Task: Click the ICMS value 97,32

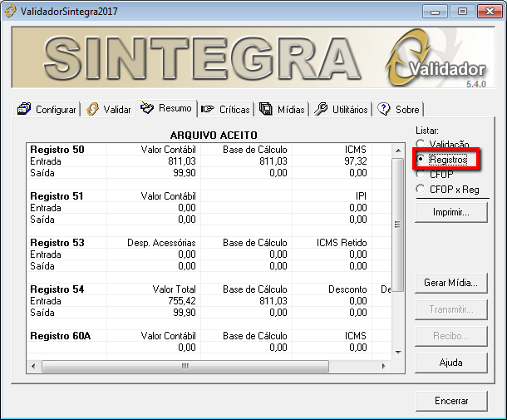Action: click(x=356, y=161)
